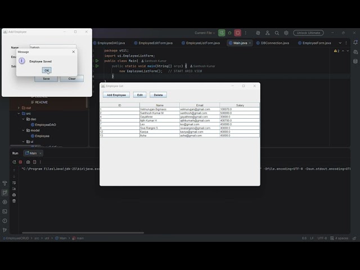The height and width of the screenshot is (270, 360).
Task: Open IDE settings gear icon
Action: [x=286, y=33]
